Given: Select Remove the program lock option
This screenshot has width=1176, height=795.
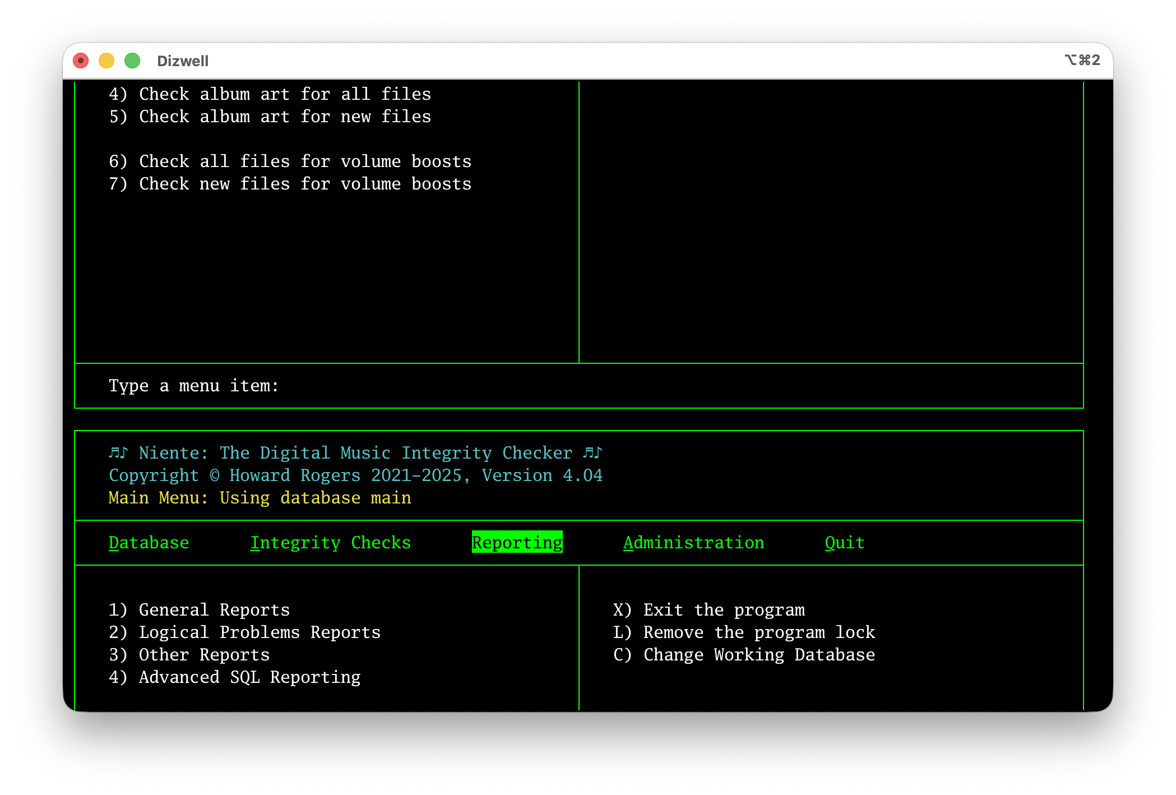Looking at the screenshot, I should click(744, 632).
